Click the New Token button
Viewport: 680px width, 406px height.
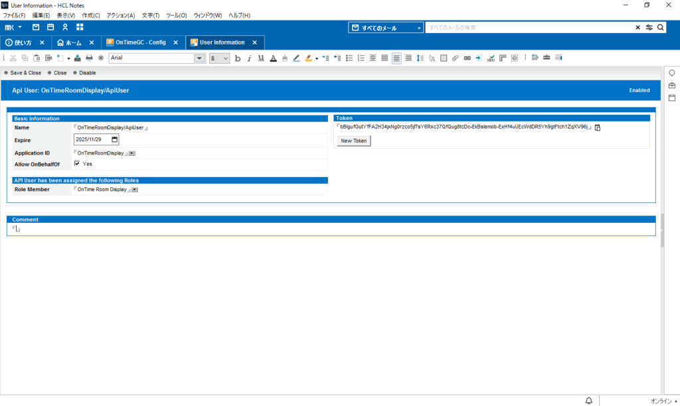[353, 141]
